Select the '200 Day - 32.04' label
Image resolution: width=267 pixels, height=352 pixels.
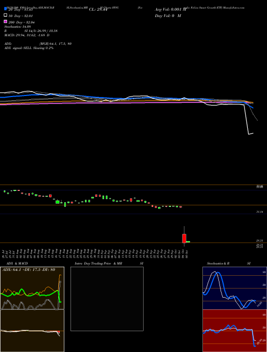tap(21, 22)
